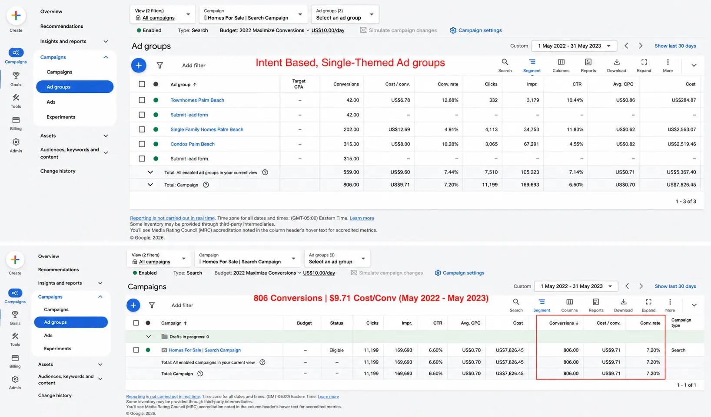Open Tools icon in the Ad groups page rail
Screen dimensions: 711x417
point(16,98)
